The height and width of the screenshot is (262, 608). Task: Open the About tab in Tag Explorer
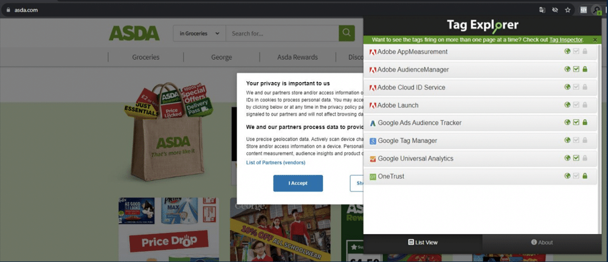point(542,243)
